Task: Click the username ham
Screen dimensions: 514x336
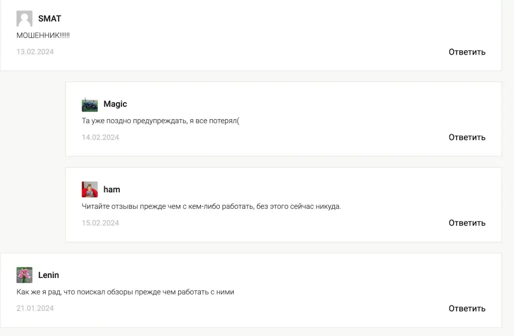Action: (112, 189)
